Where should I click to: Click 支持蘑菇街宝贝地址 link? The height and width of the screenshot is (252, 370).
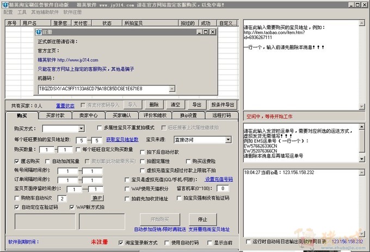coord(209,229)
